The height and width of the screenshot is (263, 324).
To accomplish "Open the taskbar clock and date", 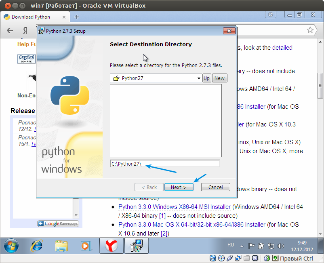I will pos(302,246).
